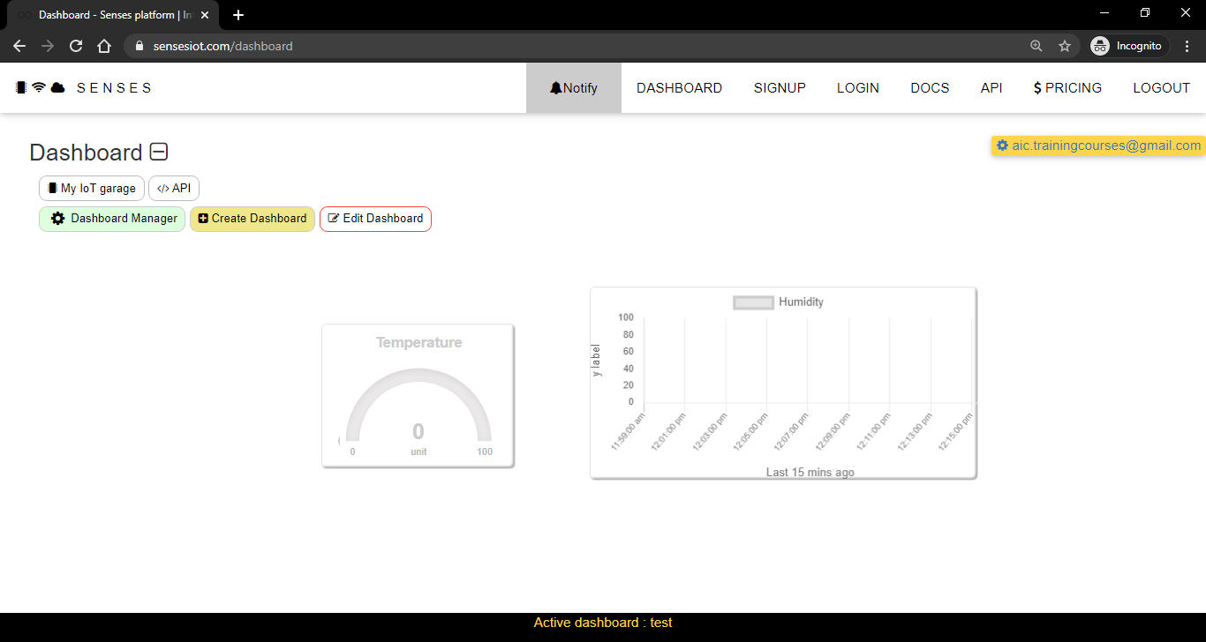Bookmark this page with star icon

tap(1065, 46)
